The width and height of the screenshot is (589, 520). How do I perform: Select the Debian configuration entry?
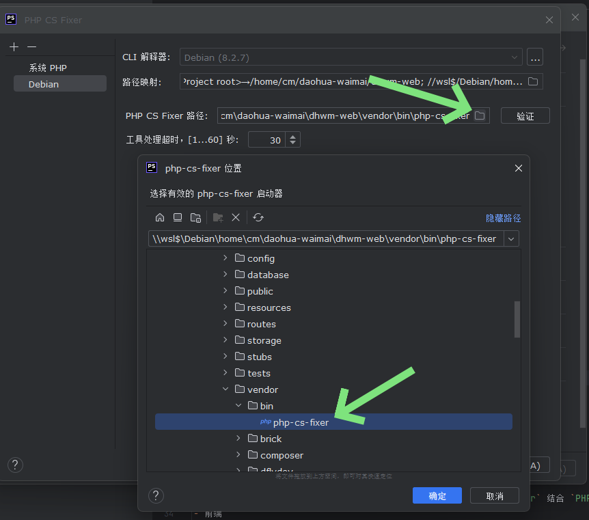tap(60, 84)
